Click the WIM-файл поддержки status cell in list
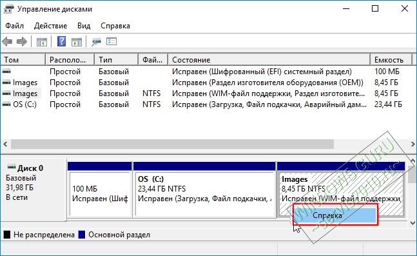The width and height of the screenshot is (417, 256). tap(268, 94)
